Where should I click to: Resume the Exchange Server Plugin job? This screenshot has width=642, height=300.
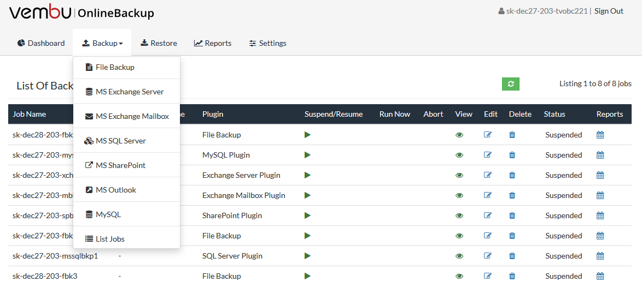tap(307, 175)
